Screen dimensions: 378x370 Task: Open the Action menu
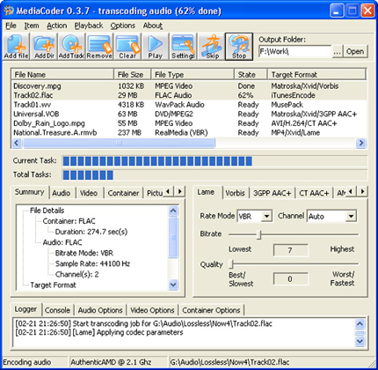[57, 26]
